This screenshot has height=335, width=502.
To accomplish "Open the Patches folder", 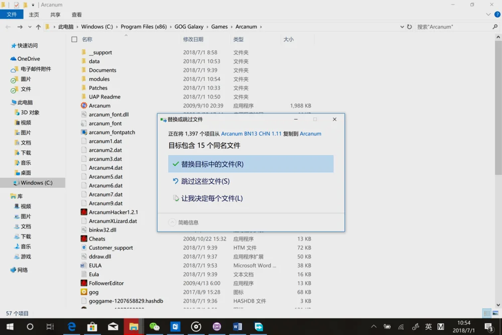I will tap(98, 88).
